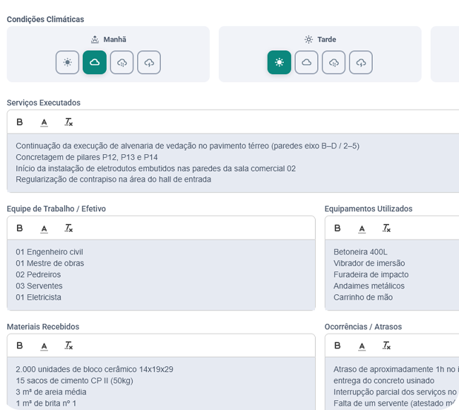Image resolution: width=459 pixels, height=410 pixels.
Task: Toggle bold in Ocorrências / Atrasos editor
Action: click(x=338, y=346)
